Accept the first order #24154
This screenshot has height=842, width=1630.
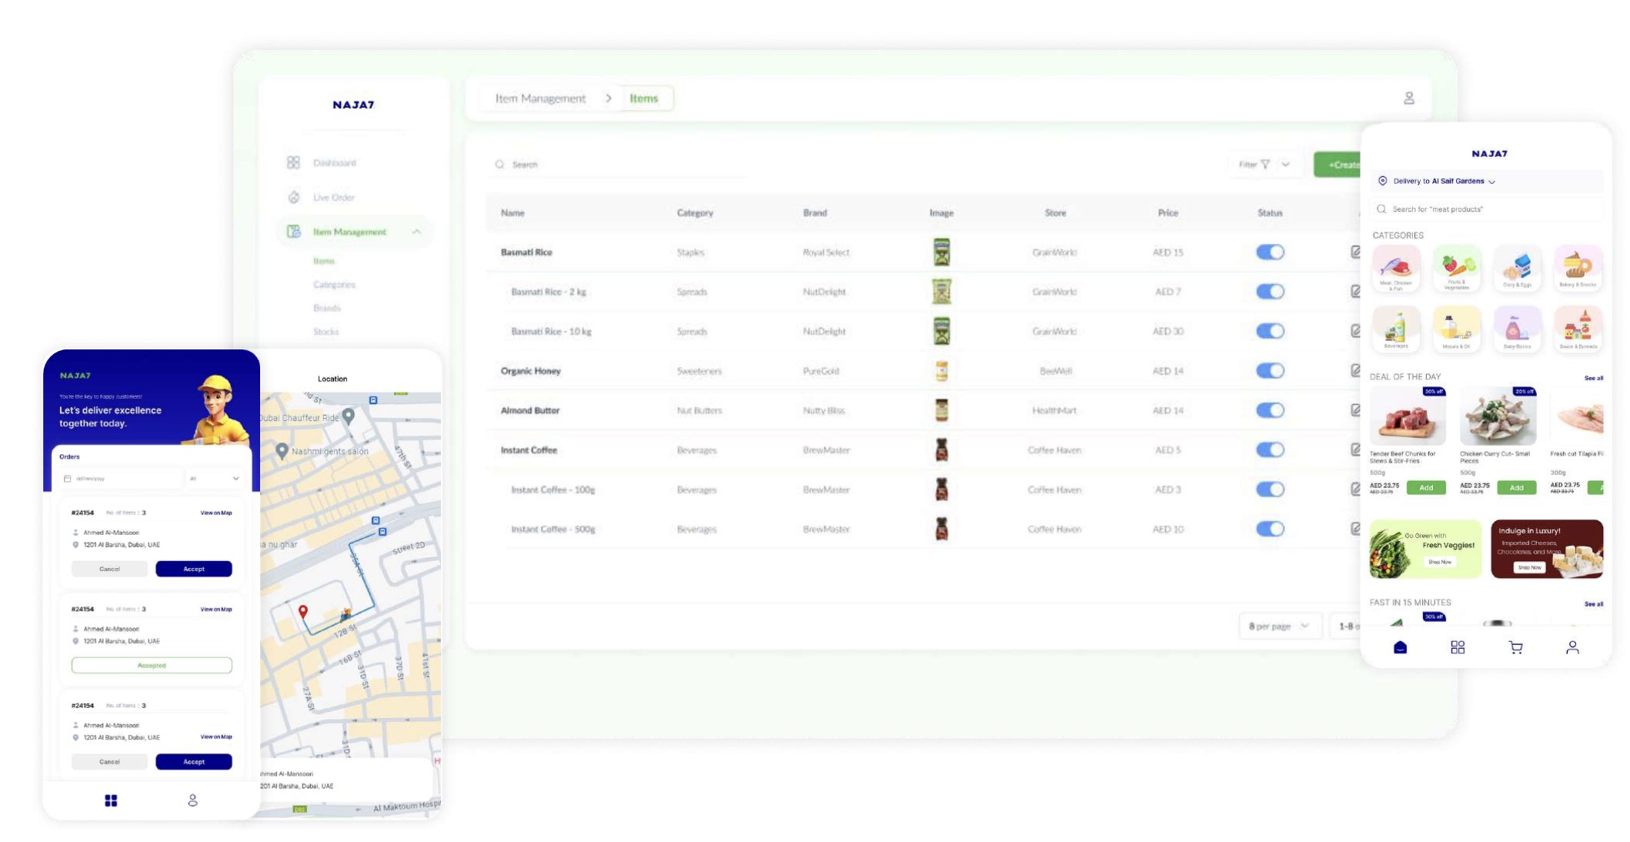click(194, 569)
